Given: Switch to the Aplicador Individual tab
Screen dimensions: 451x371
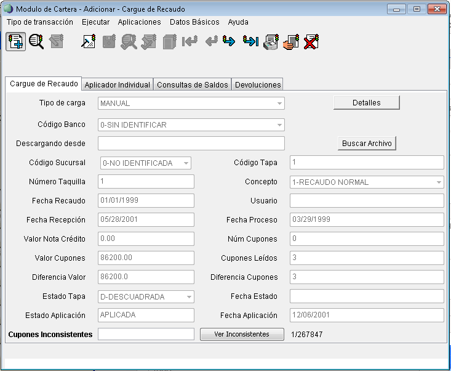Looking at the screenshot, I should coord(118,85).
